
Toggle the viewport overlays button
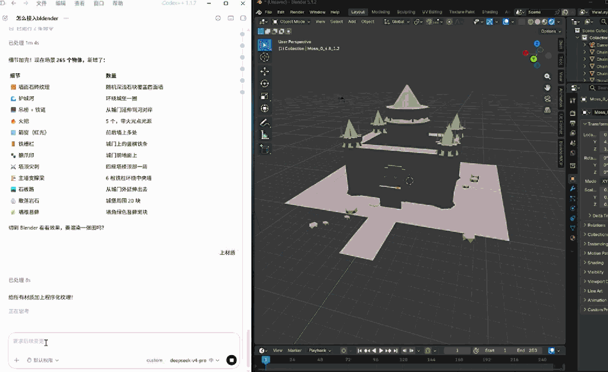point(505,22)
